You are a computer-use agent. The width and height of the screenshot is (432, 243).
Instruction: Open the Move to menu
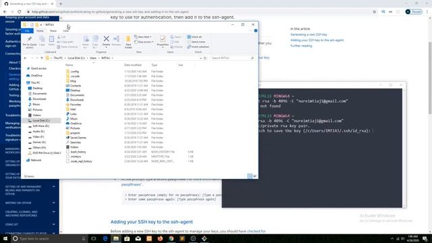coord(86,42)
